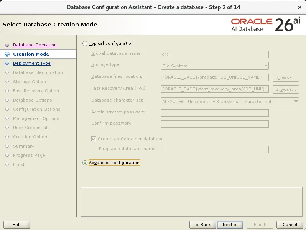Click the Oracle AI Database 26ai logo
This screenshot has width=306, height=230.
coord(266,25)
